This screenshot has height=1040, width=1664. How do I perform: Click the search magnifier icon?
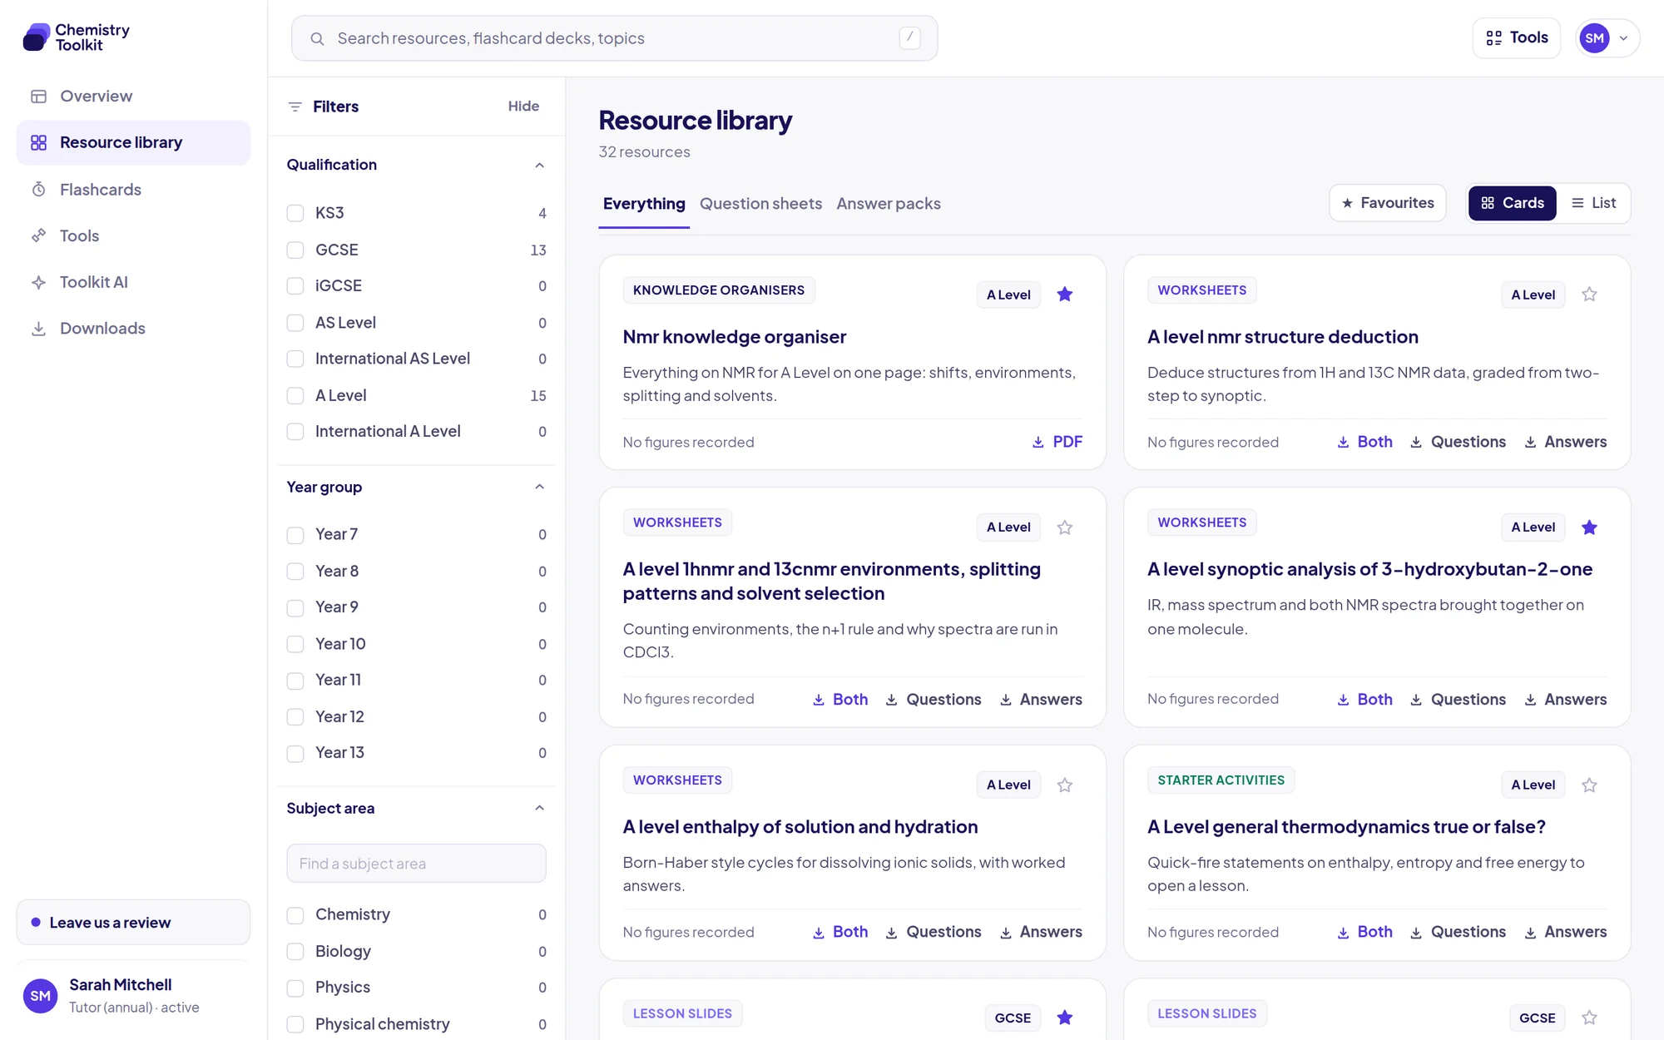(x=317, y=38)
